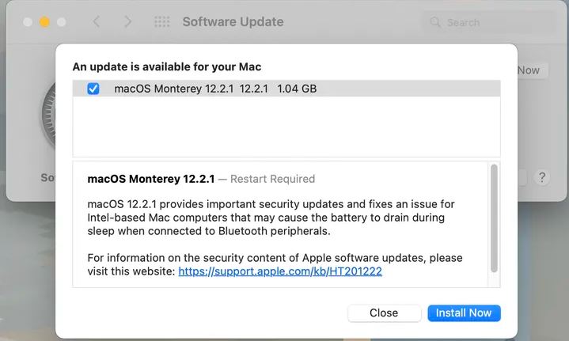Go forward using the right chevron

click(128, 22)
